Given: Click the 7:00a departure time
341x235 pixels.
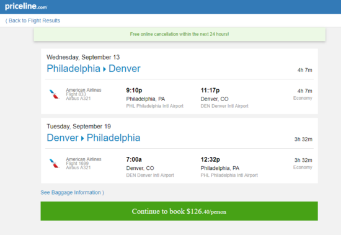Looking at the screenshot, I should point(134,159).
